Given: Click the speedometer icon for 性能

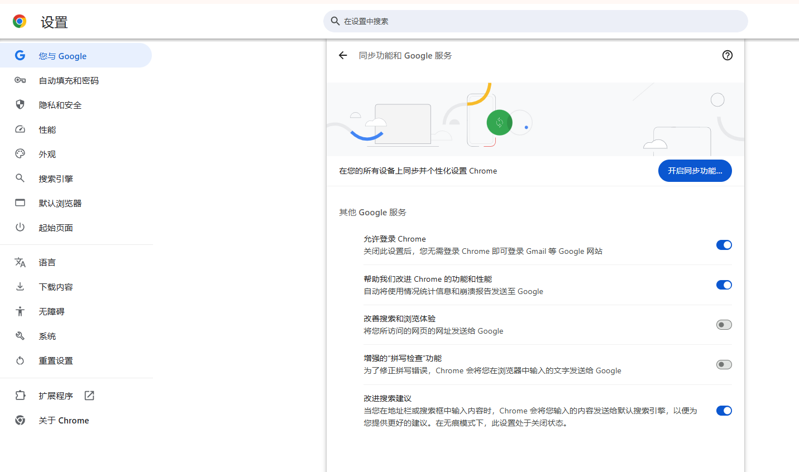Looking at the screenshot, I should click(x=20, y=129).
